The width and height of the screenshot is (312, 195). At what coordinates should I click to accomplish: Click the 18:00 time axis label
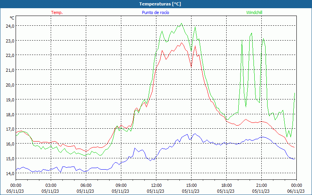[227, 186]
